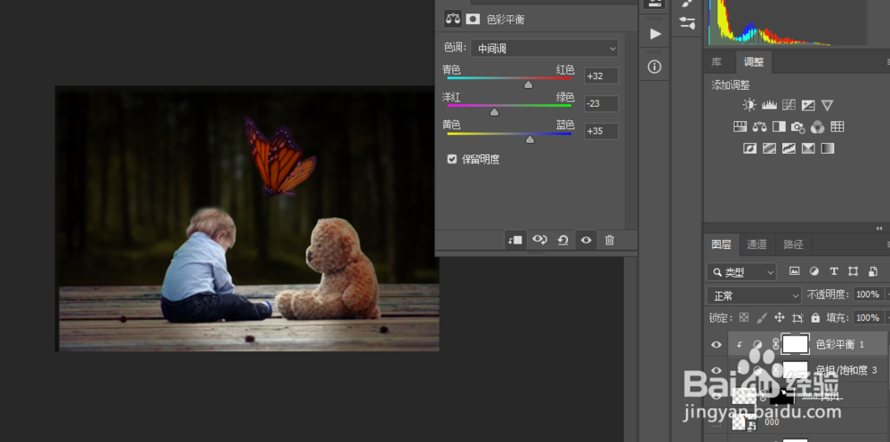This screenshot has width=890, height=442.
Task: Open the 类型 layer filter dropdown
Action: (x=742, y=272)
